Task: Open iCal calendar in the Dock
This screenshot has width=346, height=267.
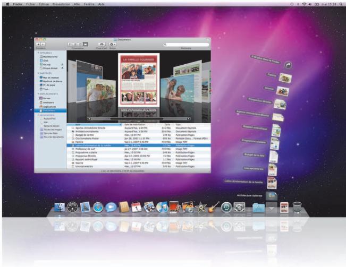Action: [137, 207]
